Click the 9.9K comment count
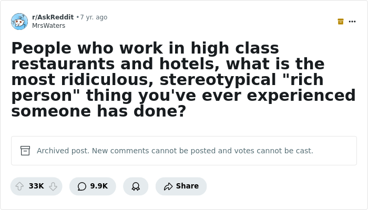Screen dimensions: 368x210 tap(99, 186)
